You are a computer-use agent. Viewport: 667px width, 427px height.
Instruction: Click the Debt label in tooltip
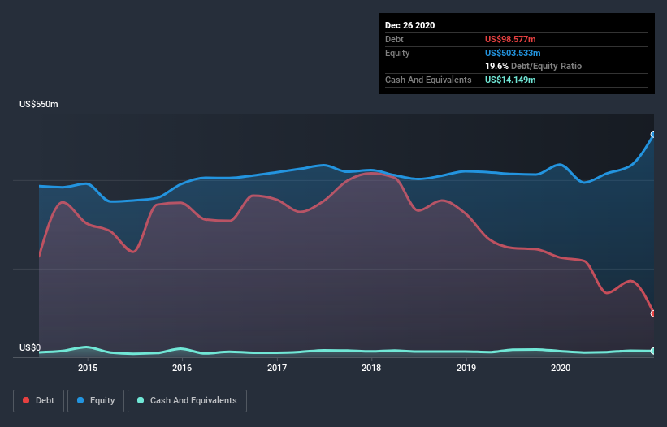(x=394, y=39)
